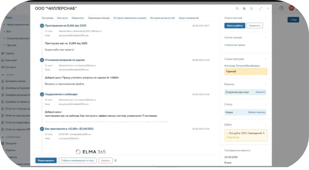Image resolution: width=309 pixels, height=170 pixels.
Task: Collapse the Ответственный section
Action: (x=266, y=18)
